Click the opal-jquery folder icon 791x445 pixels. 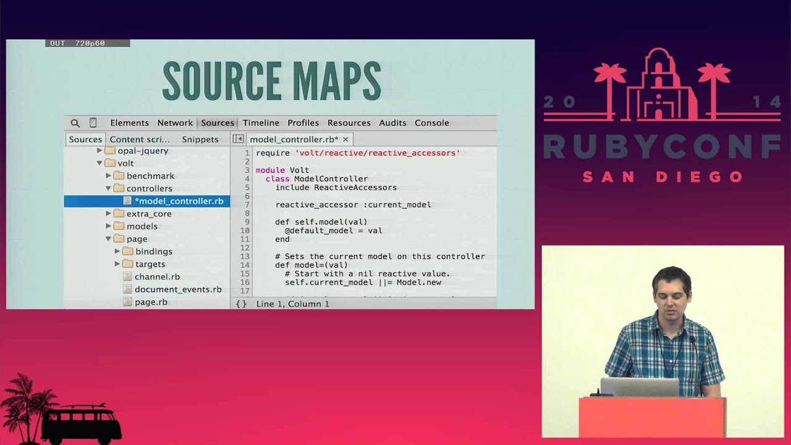click(x=110, y=151)
